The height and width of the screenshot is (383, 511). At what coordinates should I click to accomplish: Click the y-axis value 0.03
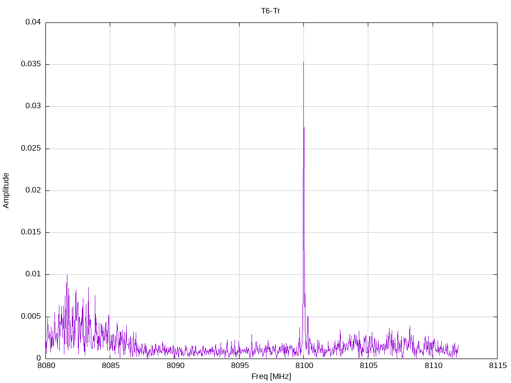pos(33,106)
